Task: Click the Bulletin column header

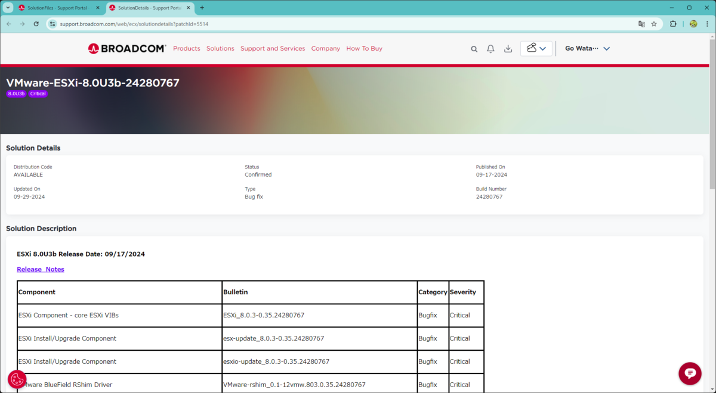Action: [319, 292]
